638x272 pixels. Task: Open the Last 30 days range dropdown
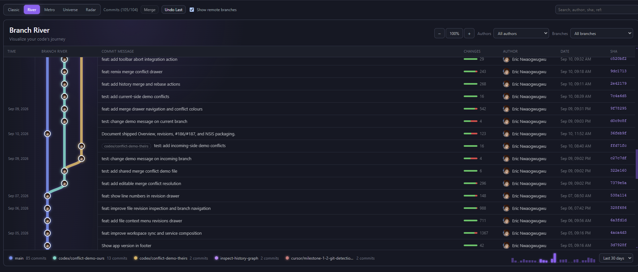(616, 258)
